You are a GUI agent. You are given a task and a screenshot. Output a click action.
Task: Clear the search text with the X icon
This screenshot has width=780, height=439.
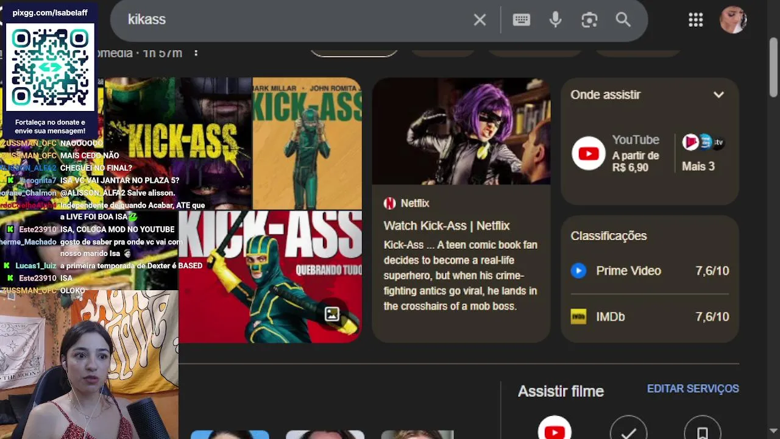pyautogui.click(x=480, y=20)
